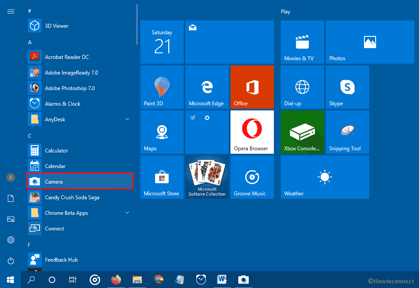Launch Microsoft Edge from its tile
The image size is (419, 288).
pyautogui.click(x=207, y=87)
